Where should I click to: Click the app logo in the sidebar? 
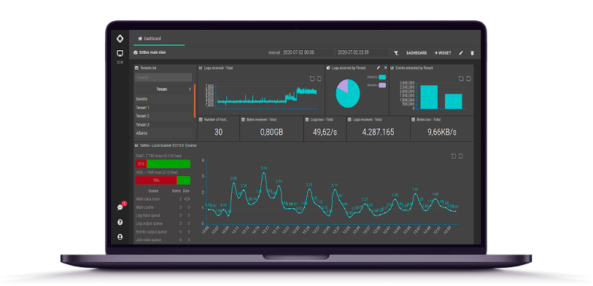click(x=120, y=39)
